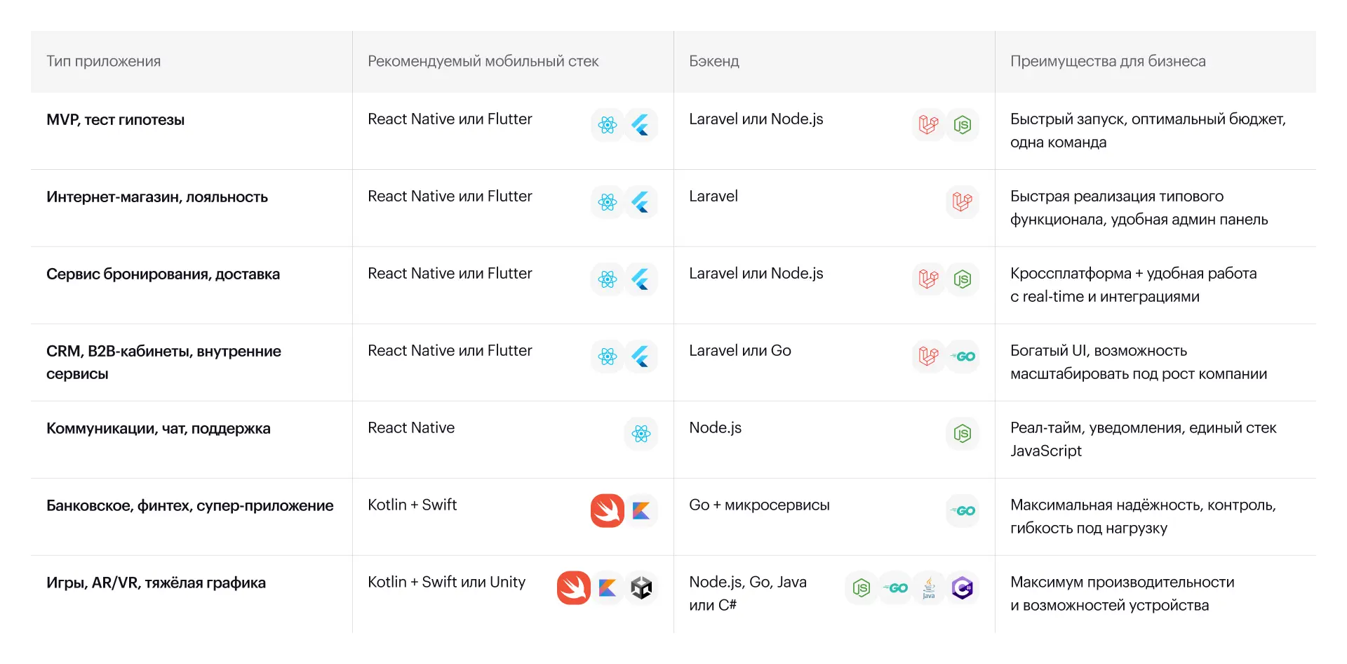The height and width of the screenshot is (664, 1347).
Task: Click Flutter icon in Интернет-магазин row
Action: tap(641, 202)
